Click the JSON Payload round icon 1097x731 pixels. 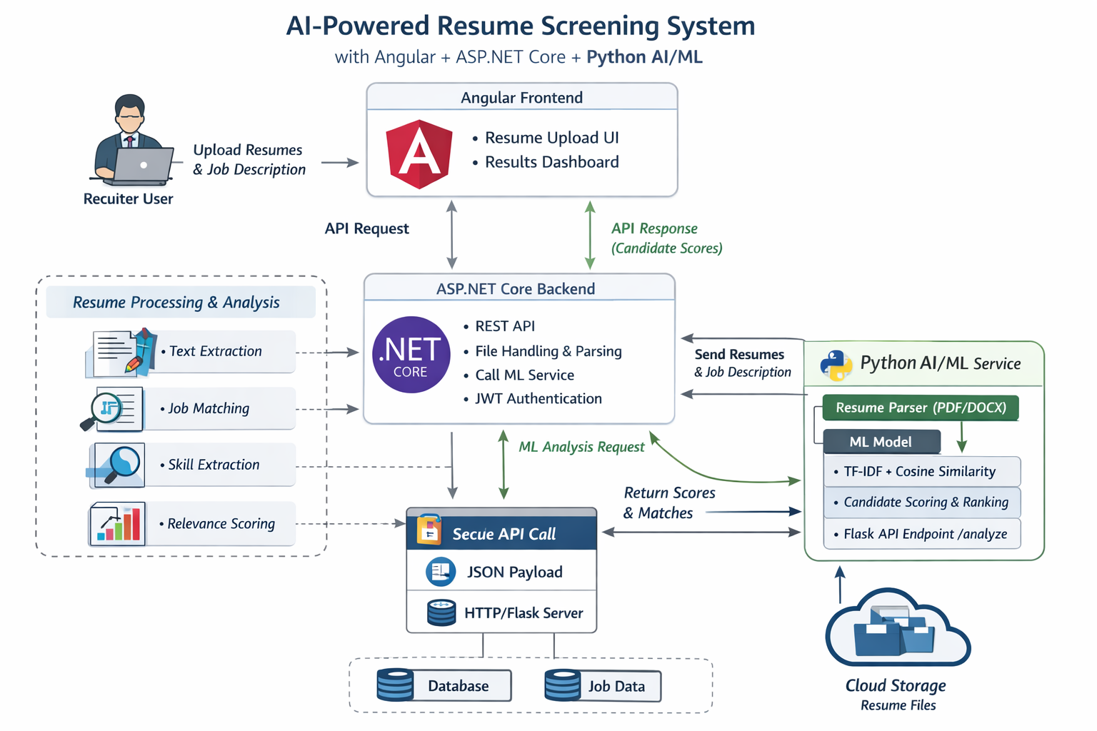click(441, 572)
